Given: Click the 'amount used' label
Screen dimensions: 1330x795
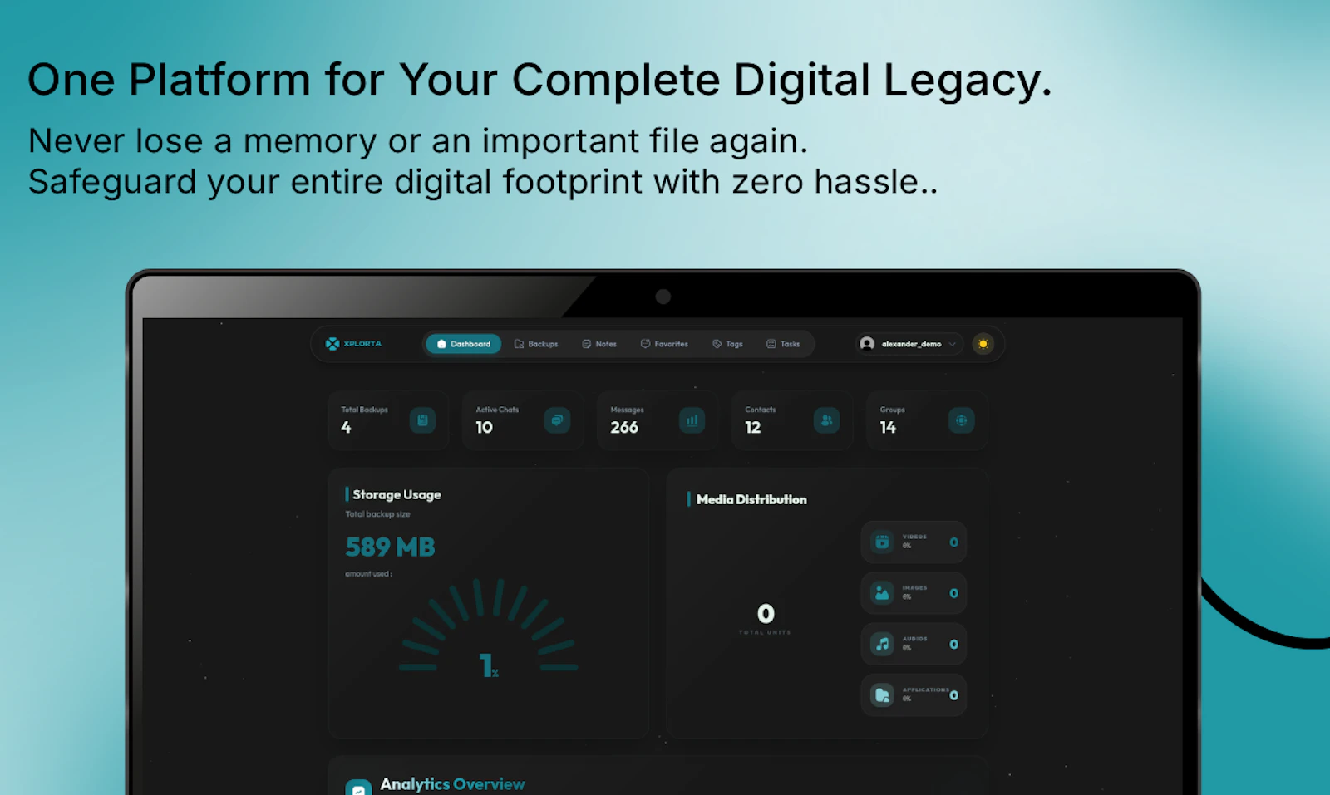Looking at the screenshot, I should coord(368,574).
